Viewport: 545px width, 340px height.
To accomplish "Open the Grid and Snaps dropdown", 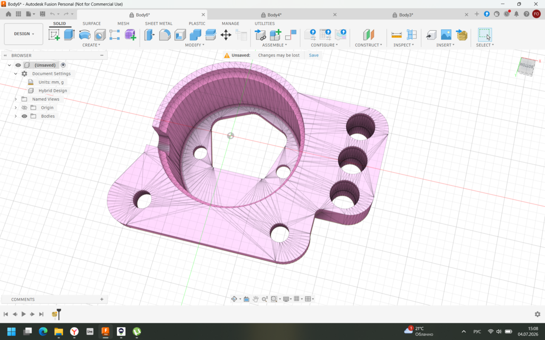I will click(298, 299).
